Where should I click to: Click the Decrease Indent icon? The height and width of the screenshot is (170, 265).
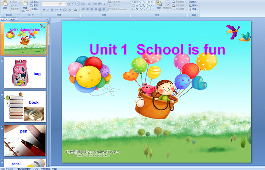click(x=96, y=4)
